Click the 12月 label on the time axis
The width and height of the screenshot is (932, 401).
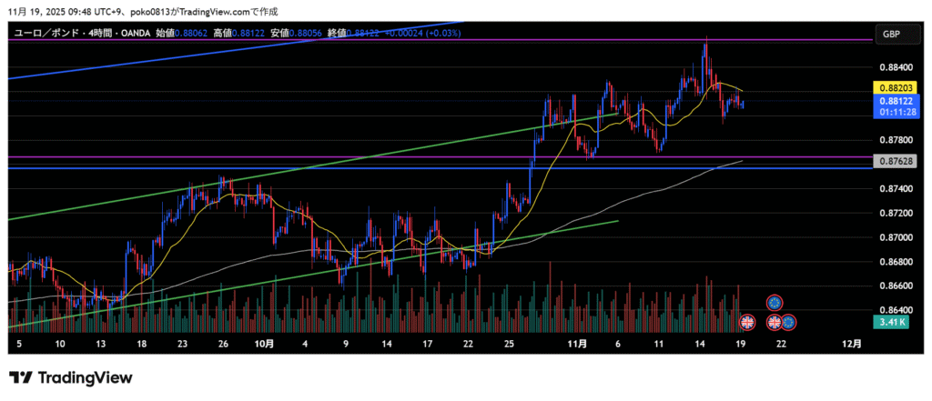(x=851, y=345)
